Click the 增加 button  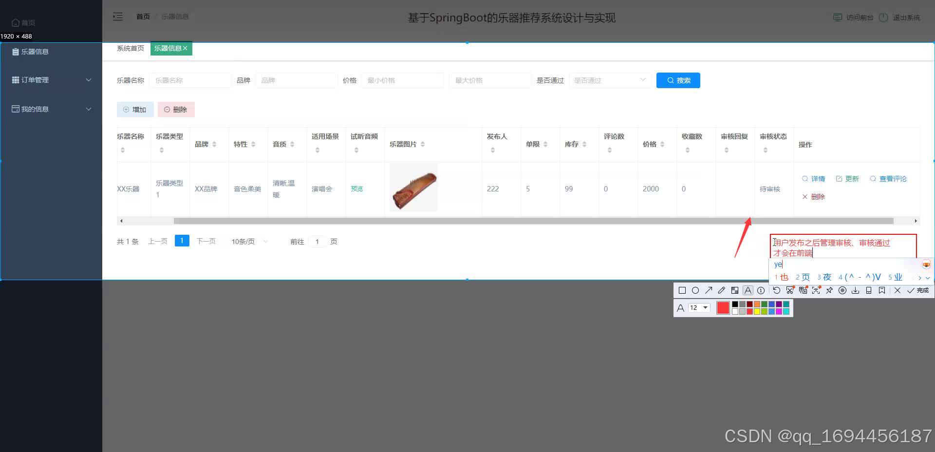135,110
